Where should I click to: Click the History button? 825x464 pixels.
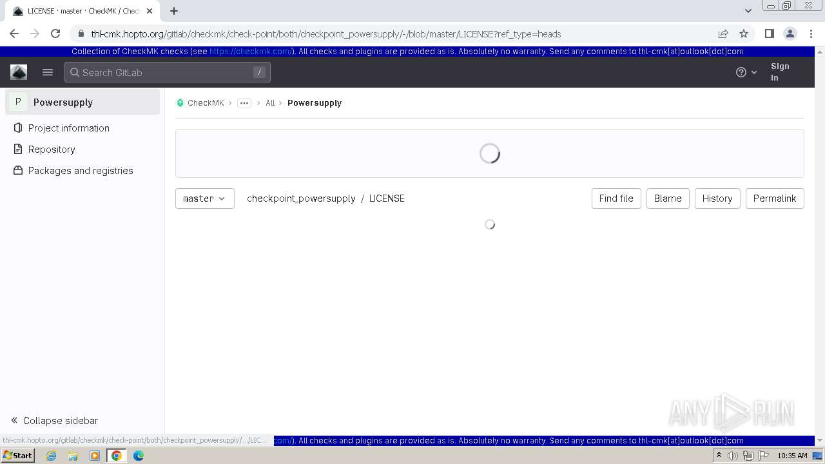(x=717, y=198)
